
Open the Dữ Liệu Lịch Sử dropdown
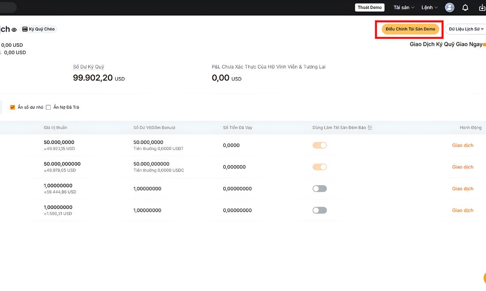(466, 29)
